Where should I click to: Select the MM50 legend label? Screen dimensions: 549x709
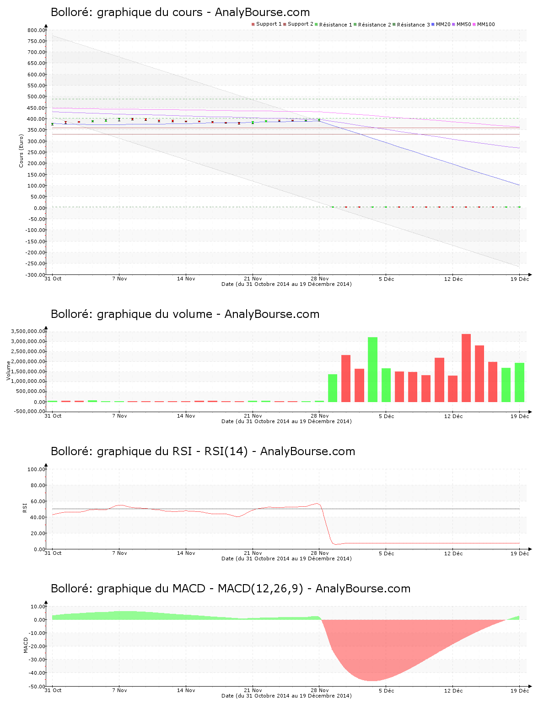coord(463,24)
